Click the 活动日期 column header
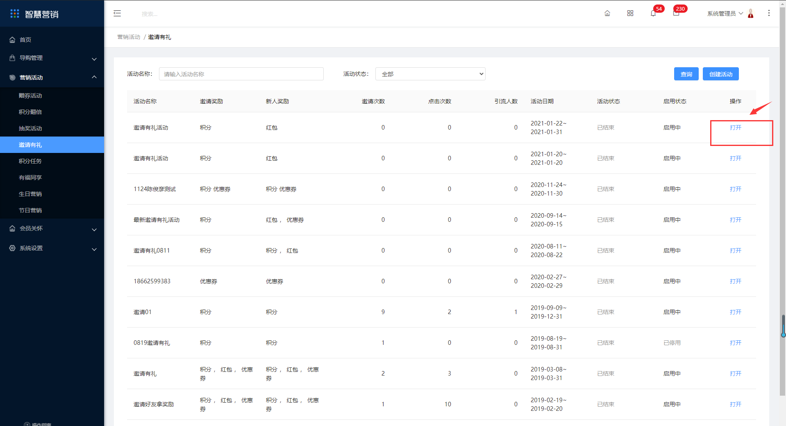Viewport: 786px width, 426px height. (542, 101)
